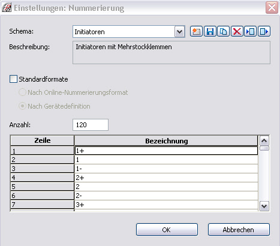This screenshot has height=246, width=280.
Task: Click the Bezeichnung column header
Action: [166, 140]
